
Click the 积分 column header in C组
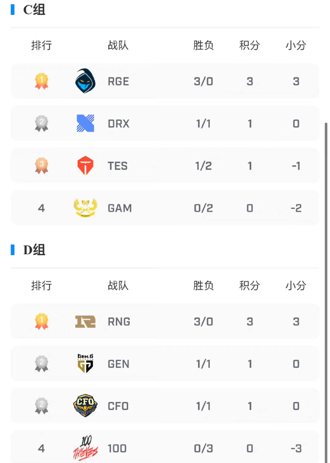click(250, 45)
